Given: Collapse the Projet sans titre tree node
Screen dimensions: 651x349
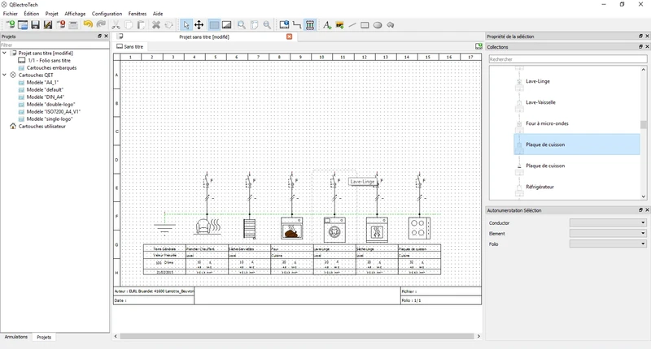Looking at the screenshot, I should [4, 53].
